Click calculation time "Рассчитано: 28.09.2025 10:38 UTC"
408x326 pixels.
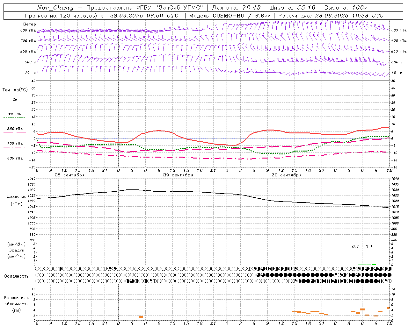click(331, 16)
